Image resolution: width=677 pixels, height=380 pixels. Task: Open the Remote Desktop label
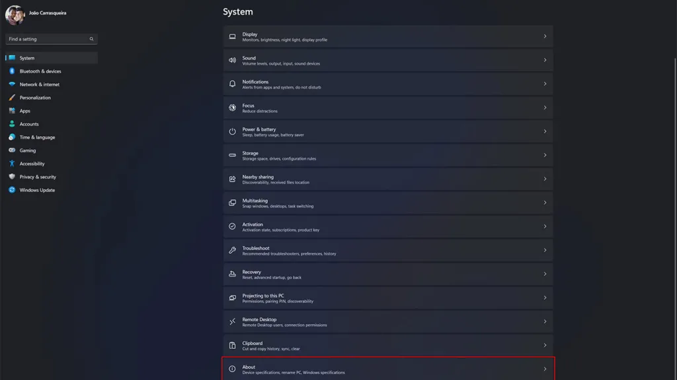(259, 319)
